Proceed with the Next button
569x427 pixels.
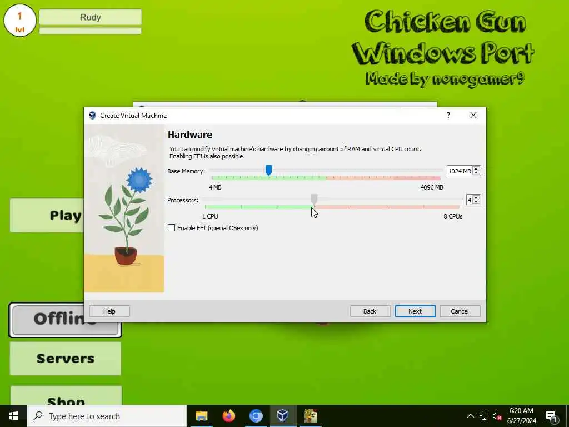[415, 311]
